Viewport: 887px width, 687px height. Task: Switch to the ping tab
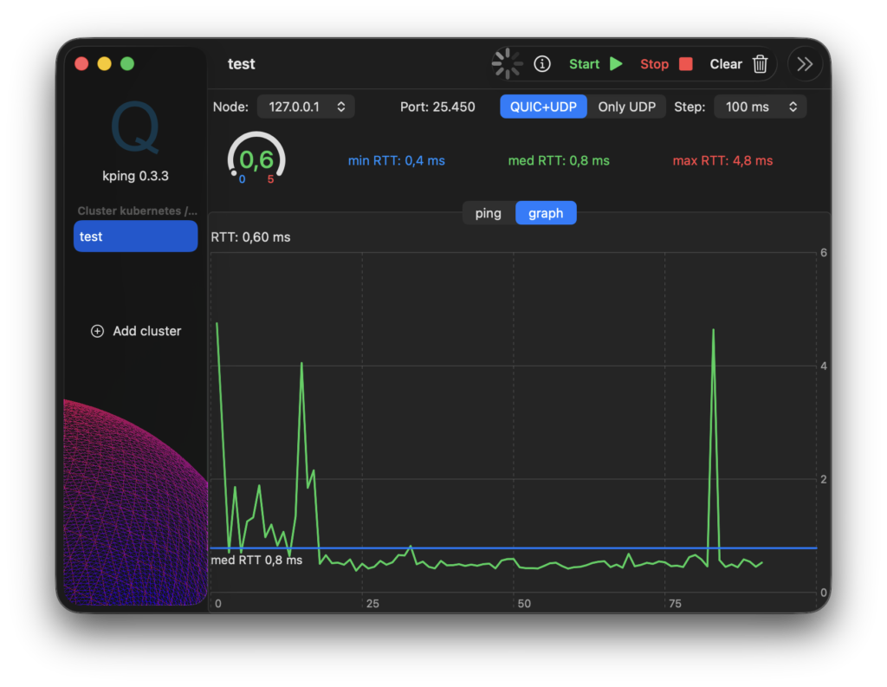pyautogui.click(x=488, y=213)
